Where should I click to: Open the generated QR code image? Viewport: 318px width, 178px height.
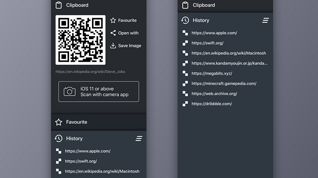tap(80, 40)
